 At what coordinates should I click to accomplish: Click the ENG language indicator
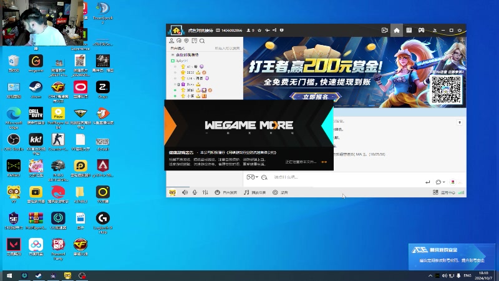click(x=467, y=275)
